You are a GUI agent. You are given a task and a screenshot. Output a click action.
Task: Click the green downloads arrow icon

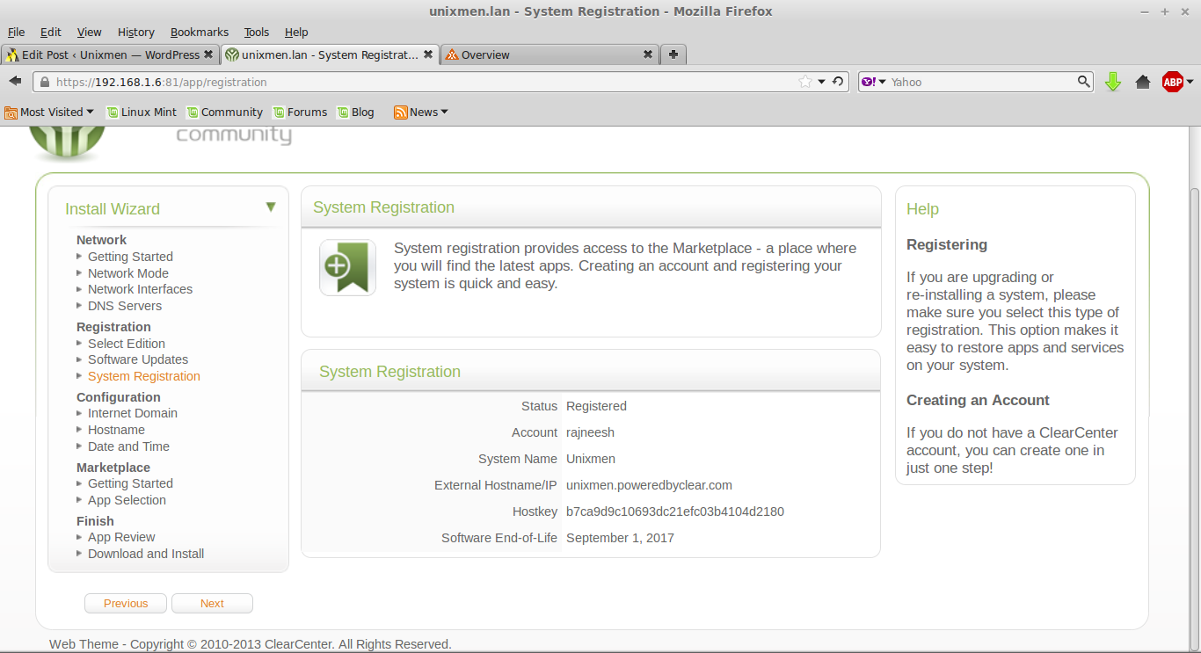1113,82
